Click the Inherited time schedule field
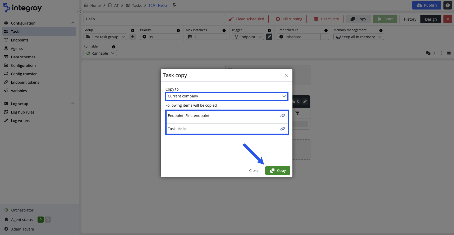This screenshot has width=454, height=235. [x=299, y=37]
